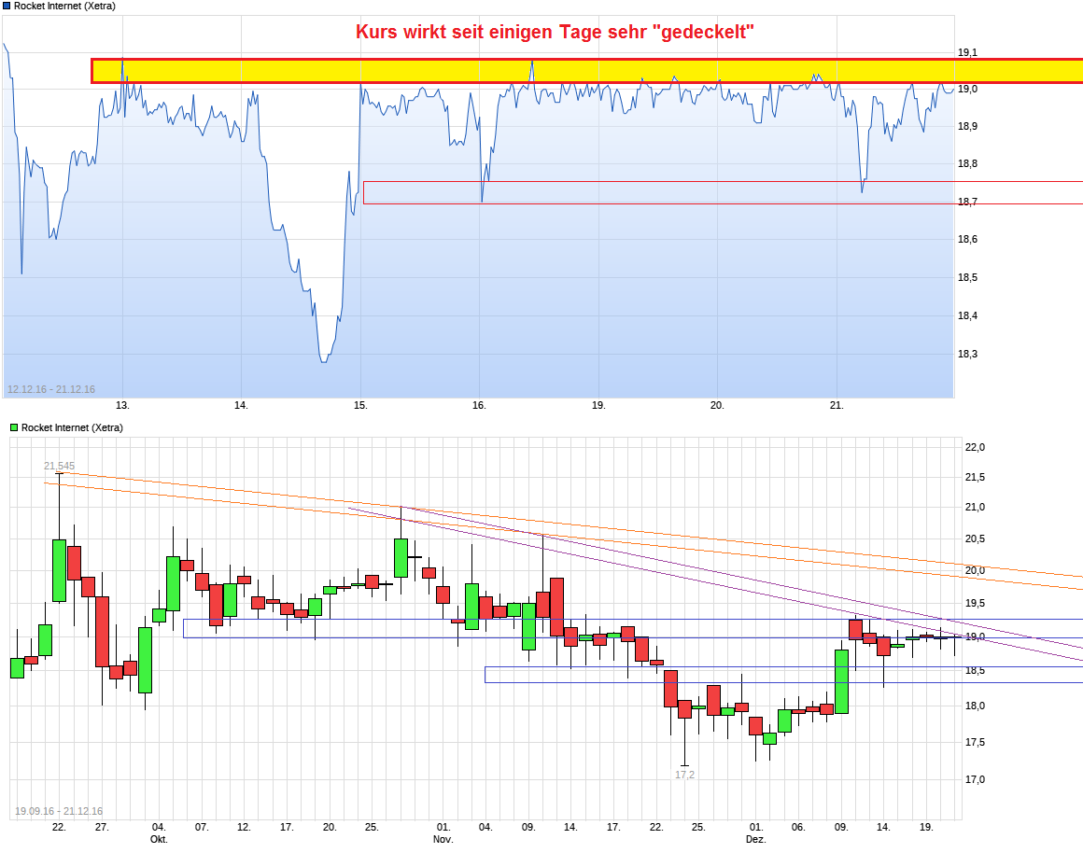The height and width of the screenshot is (853, 1083).
Task: Click the 21,545 high price marker
Action: pos(60,464)
